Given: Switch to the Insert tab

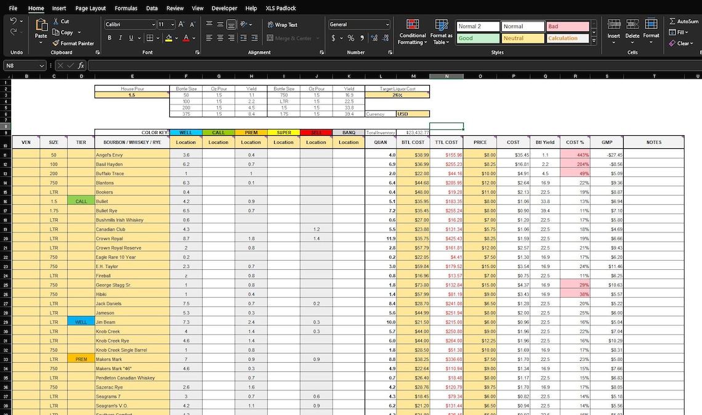Looking at the screenshot, I should tap(58, 8).
